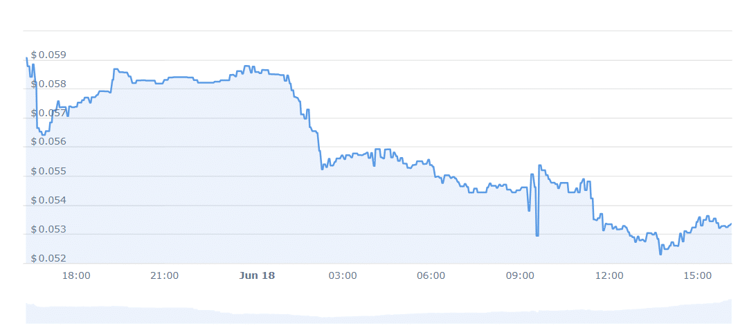756x328 pixels.
Task: Click the 06:00 time axis label
Action: (x=431, y=275)
